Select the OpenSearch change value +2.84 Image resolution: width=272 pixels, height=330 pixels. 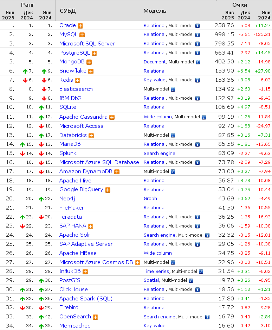click(x=264, y=317)
